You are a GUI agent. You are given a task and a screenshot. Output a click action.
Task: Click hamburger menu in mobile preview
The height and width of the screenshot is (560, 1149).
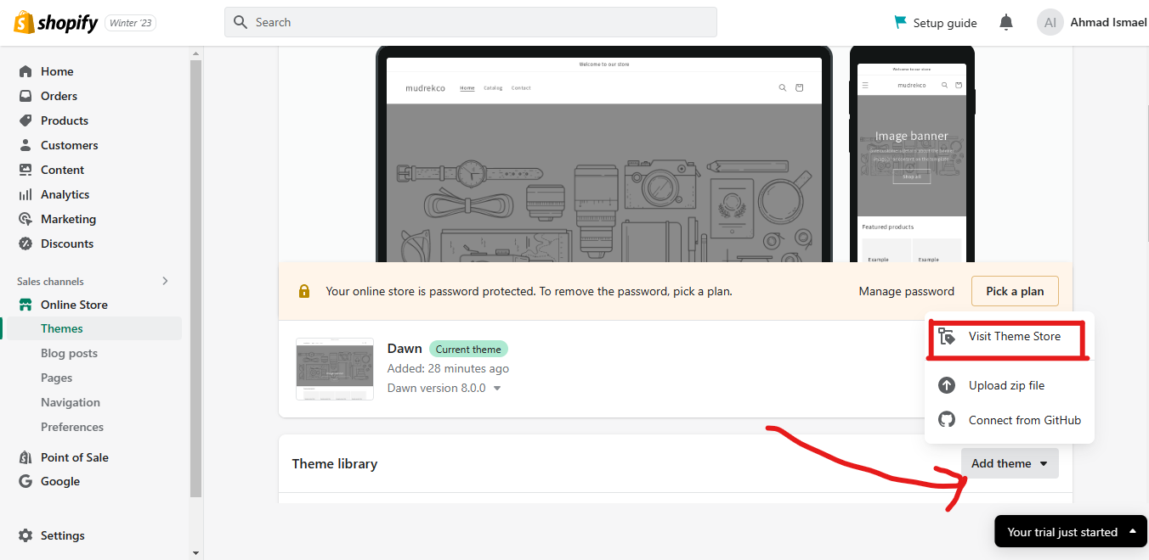(x=865, y=85)
